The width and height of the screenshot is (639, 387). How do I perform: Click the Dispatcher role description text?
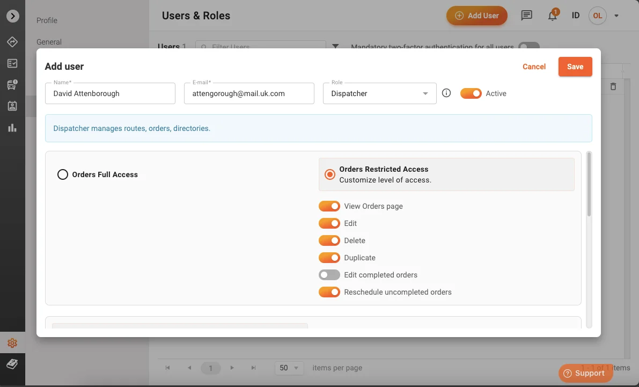point(131,128)
